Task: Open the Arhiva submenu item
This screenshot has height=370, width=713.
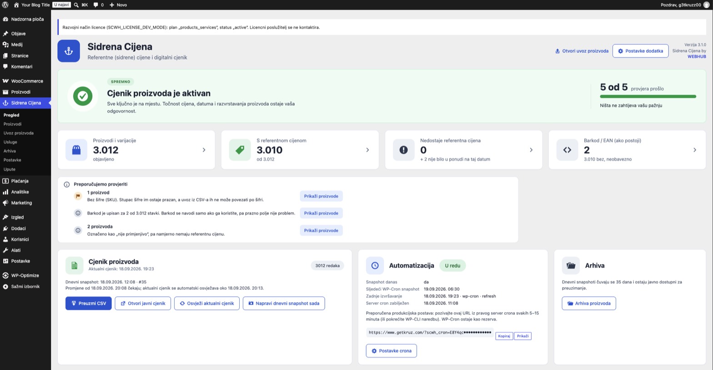Action: pos(10,151)
